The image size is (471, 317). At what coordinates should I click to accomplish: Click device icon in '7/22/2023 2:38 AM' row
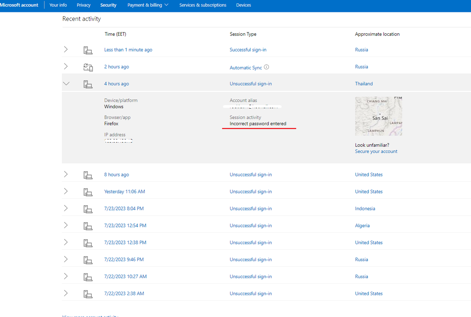[88, 294]
